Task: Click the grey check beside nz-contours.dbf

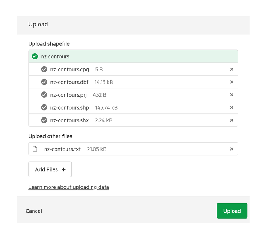Action: click(x=44, y=82)
